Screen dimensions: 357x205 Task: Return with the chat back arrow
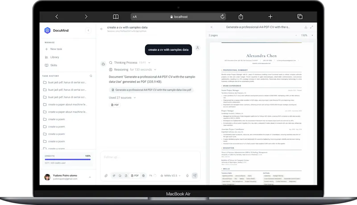pos(102,29)
